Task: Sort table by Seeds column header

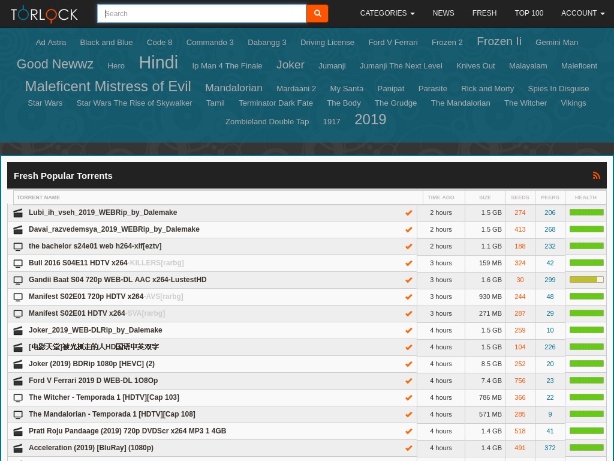Action: 520,197
